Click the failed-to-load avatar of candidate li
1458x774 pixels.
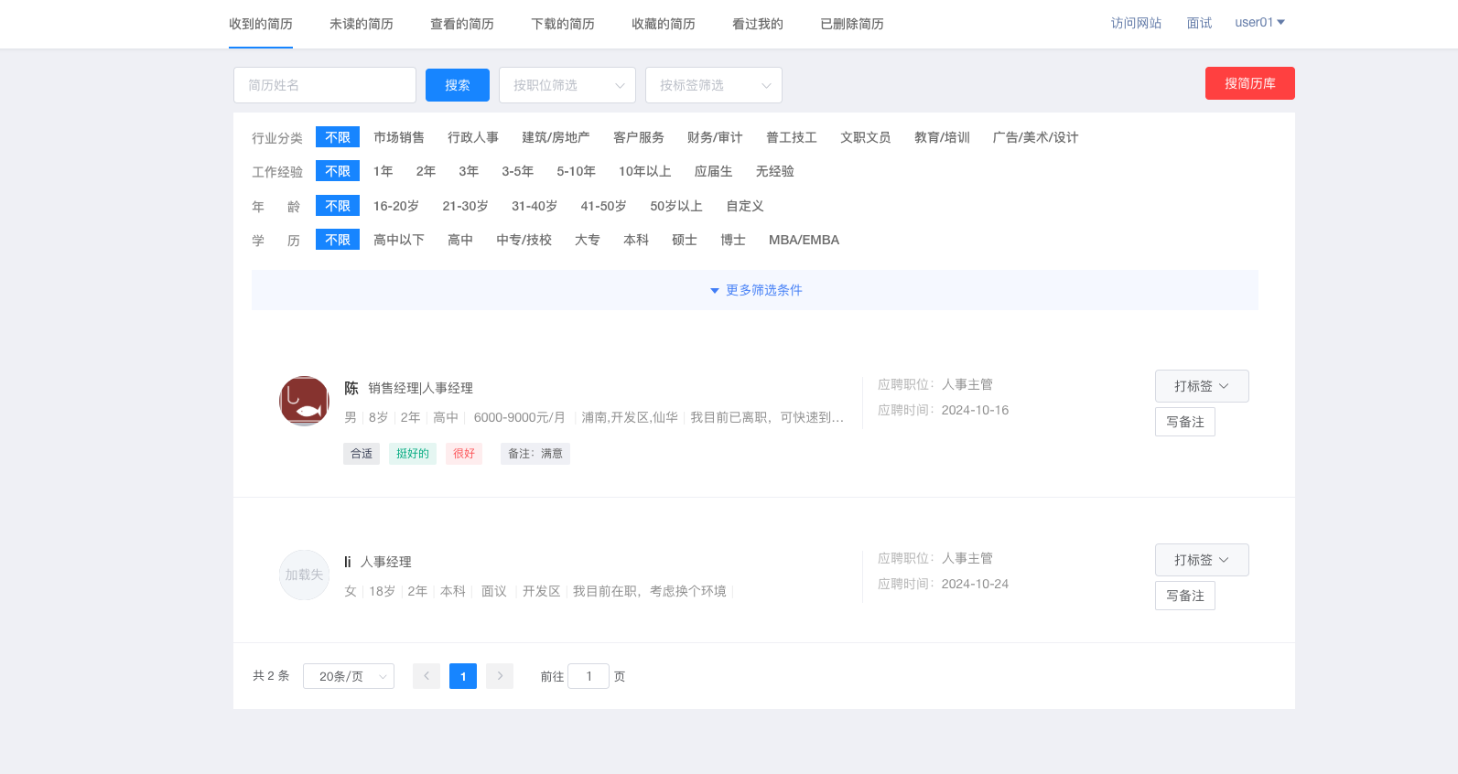tap(304, 575)
